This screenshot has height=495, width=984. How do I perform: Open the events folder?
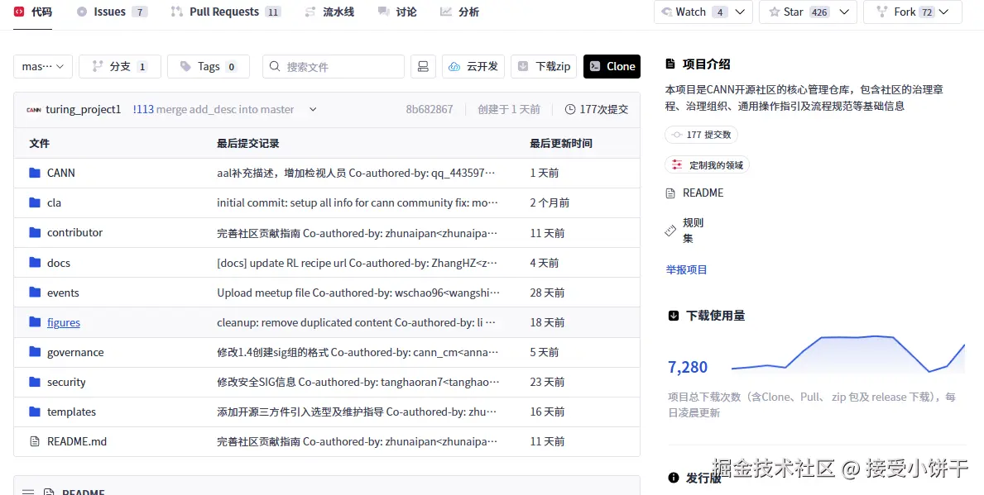tap(63, 293)
